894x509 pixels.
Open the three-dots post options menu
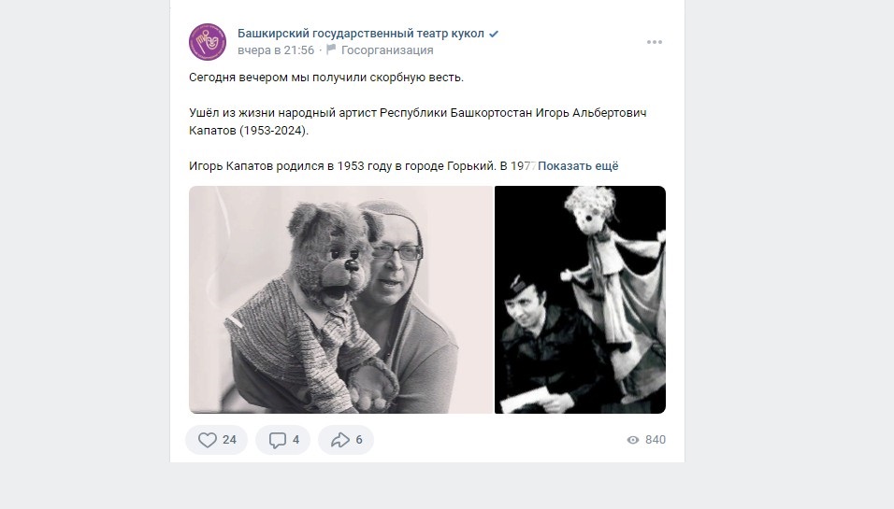655,42
